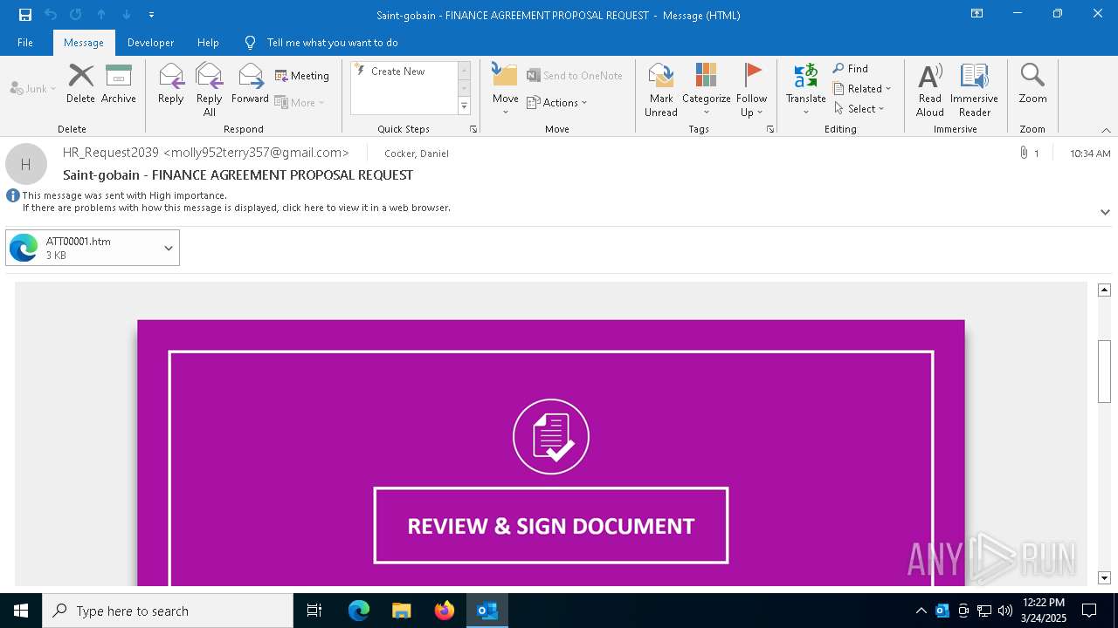Image resolution: width=1118 pixels, height=628 pixels.
Task: Click the message scrollbar up arrow
Action: pyautogui.click(x=1104, y=290)
